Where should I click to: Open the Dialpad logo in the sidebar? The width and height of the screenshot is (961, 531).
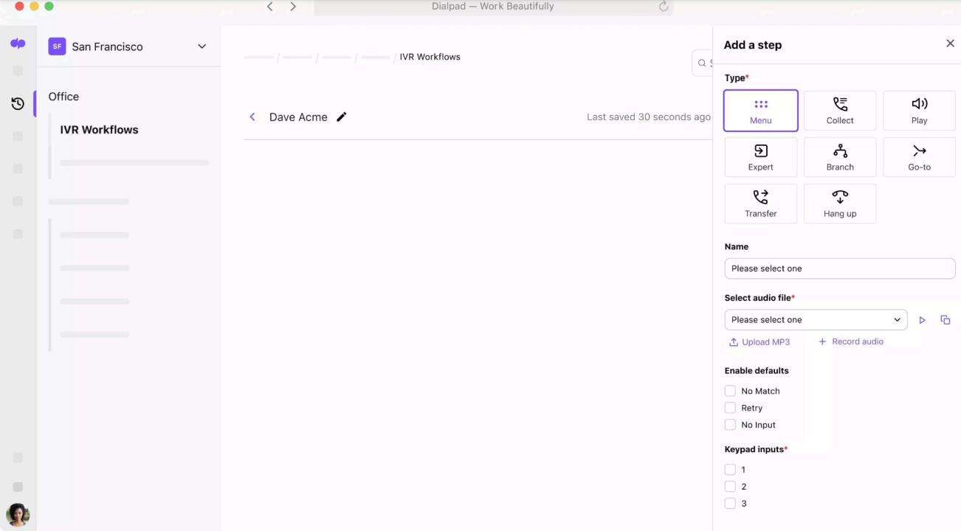click(18, 42)
